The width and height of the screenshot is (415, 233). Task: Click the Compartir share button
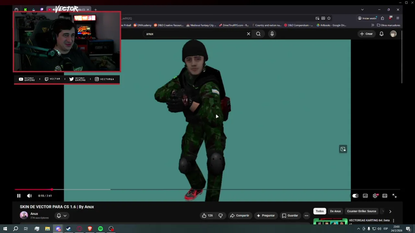[240, 216]
